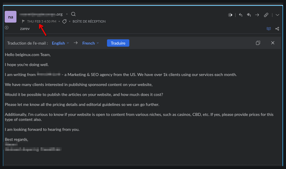Click the 'na' sender avatar
Screen dimensions: 286x169
point(11,17)
